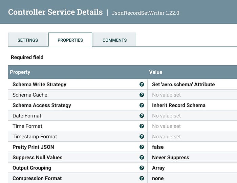Set a value for Time Format
237x183 pixels.
pyautogui.click(x=166, y=126)
